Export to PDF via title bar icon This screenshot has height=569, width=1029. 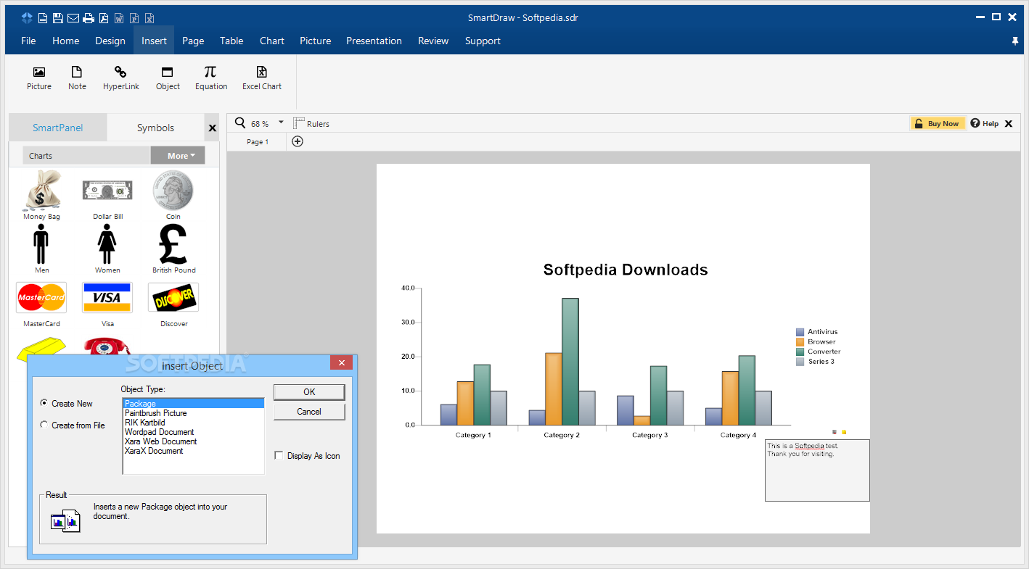pyautogui.click(x=104, y=18)
